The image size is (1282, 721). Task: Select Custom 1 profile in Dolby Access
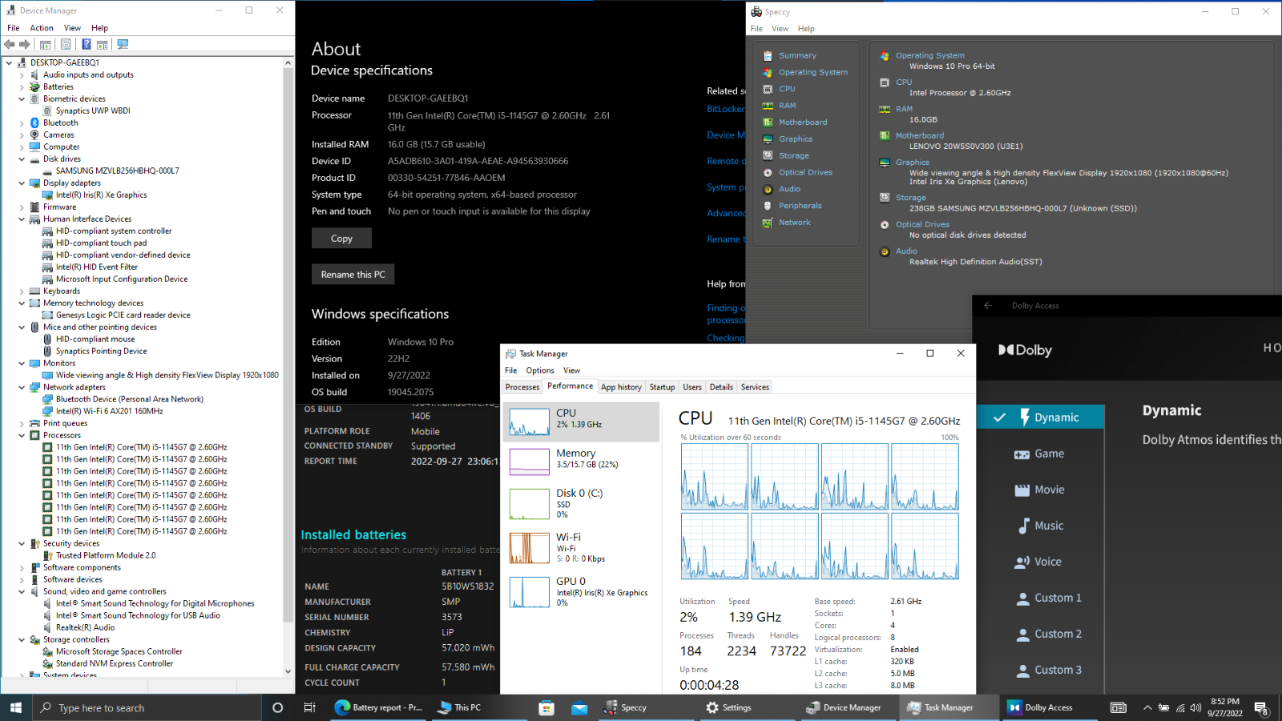coord(1040,598)
